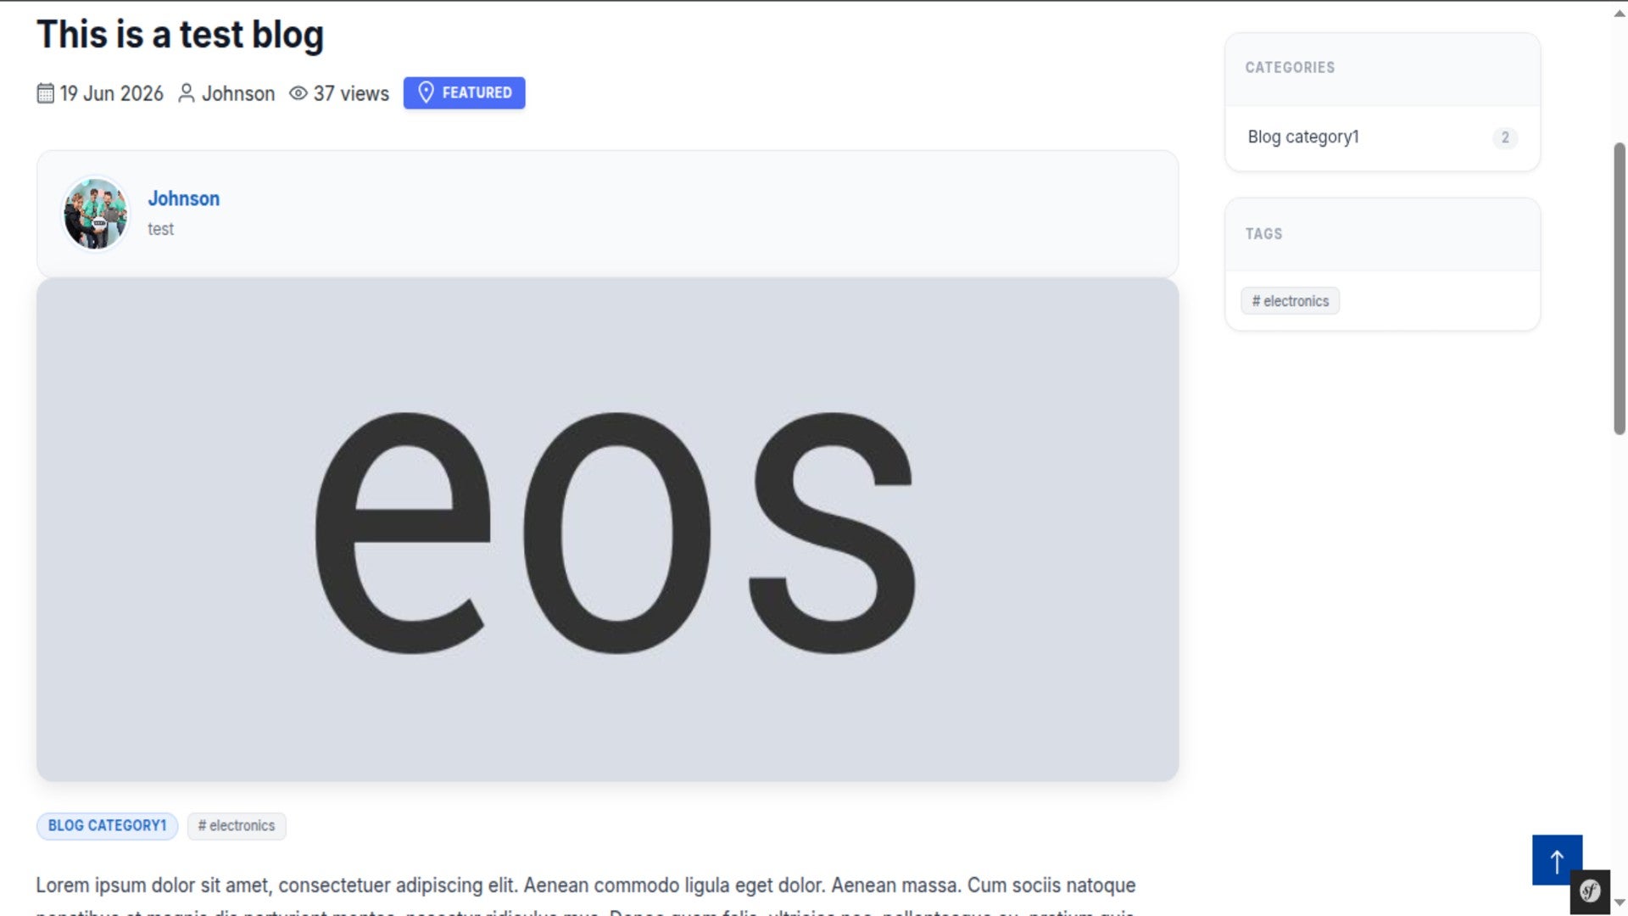Click the blog title heading
This screenshot has width=1628, height=916.
point(181,35)
